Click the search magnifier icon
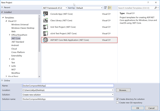 [156, 8]
